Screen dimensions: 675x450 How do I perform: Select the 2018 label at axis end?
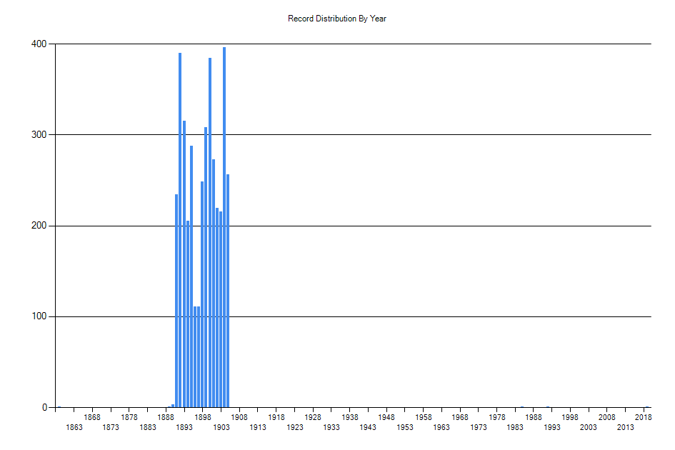643,417
